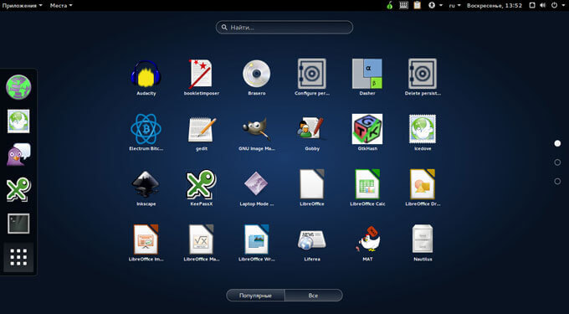
Task: Open Electrum Bitcoin wallet
Action: [146, 133]
